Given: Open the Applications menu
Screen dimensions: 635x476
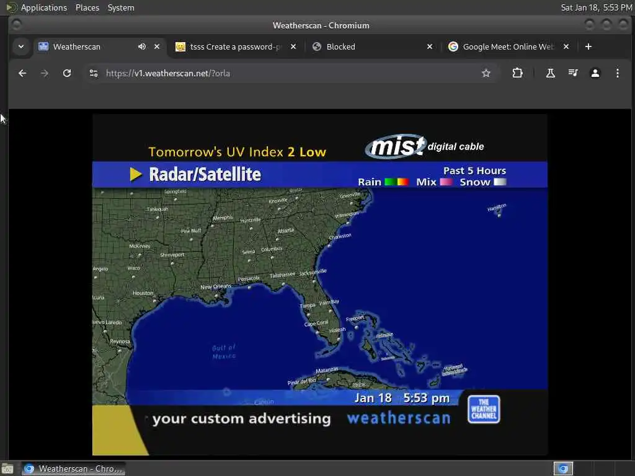Looking at the screenshot, I should pyautogui.click(x=44, y=7).
